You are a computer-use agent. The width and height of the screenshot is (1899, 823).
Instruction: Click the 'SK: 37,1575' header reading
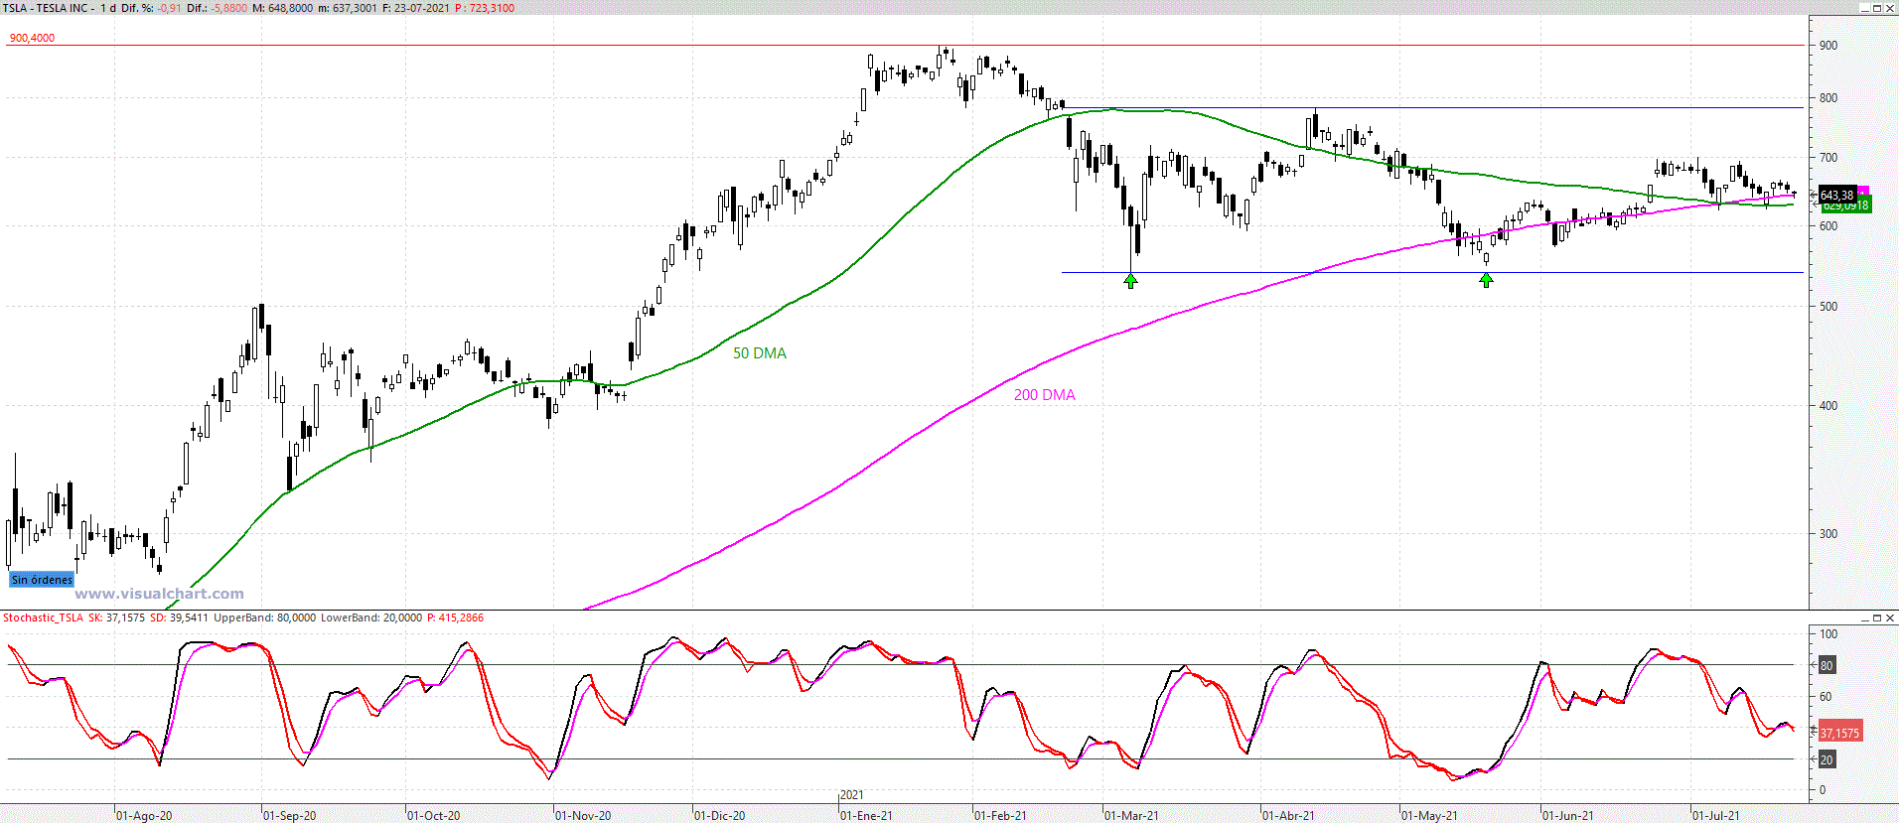[x=116, y=617]
